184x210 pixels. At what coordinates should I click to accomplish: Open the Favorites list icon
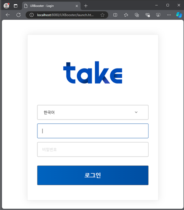tap(126, 15)
